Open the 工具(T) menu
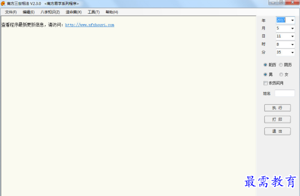 point(94,12)
